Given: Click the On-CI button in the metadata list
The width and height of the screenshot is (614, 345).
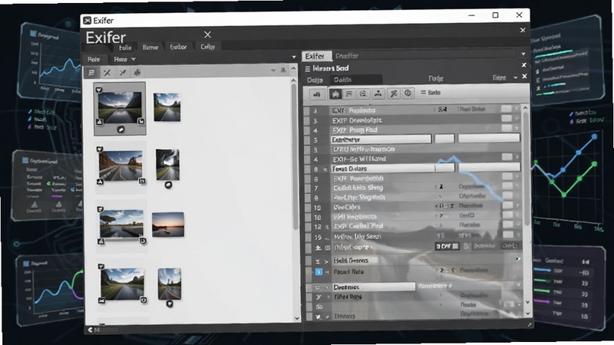Looking at the screenshot, I should (x=510, y=245).
